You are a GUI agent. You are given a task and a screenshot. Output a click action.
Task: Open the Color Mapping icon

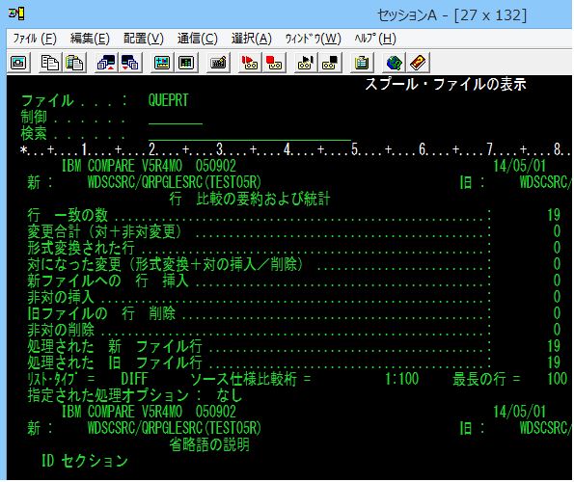[x=186, y=63]
